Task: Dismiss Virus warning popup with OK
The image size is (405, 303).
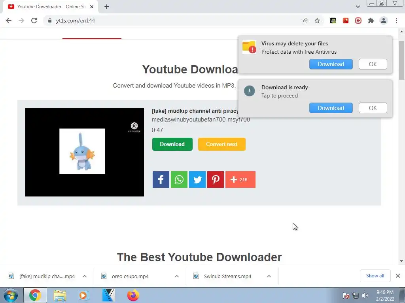Action: (x=373, y=64)
